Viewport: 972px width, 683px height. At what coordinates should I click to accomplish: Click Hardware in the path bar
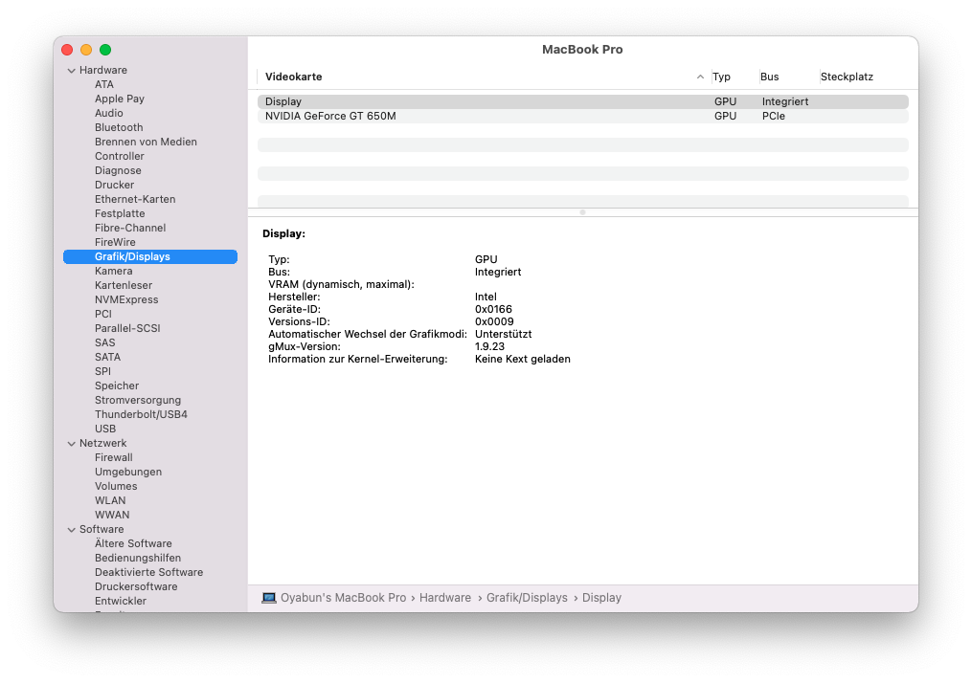click(445, 598)
